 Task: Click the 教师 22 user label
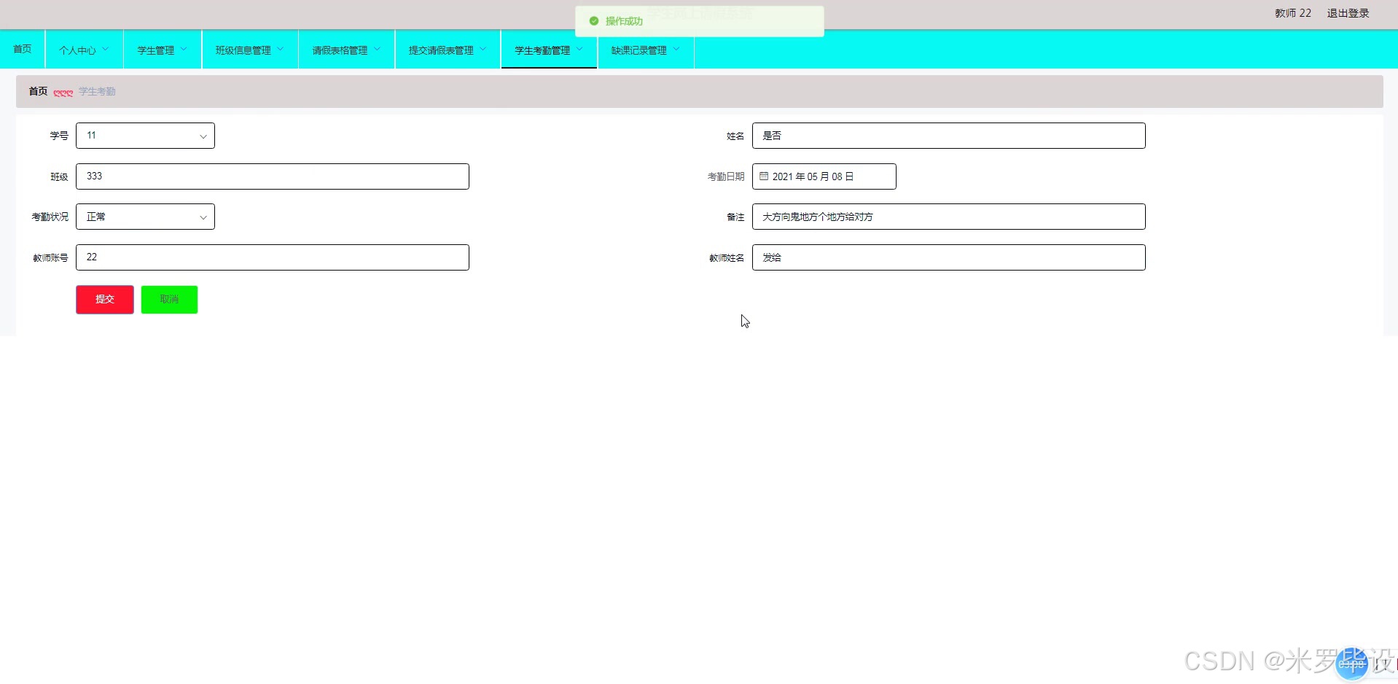[x=1292, y=13]
